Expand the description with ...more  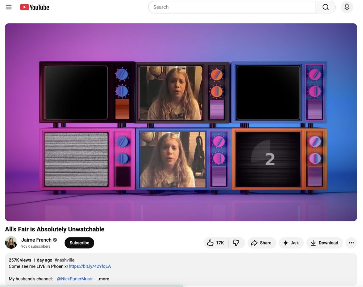click(102, 279)
